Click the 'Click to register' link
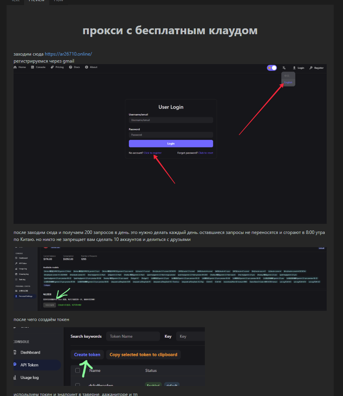343x396 pixels. [152, 153]
